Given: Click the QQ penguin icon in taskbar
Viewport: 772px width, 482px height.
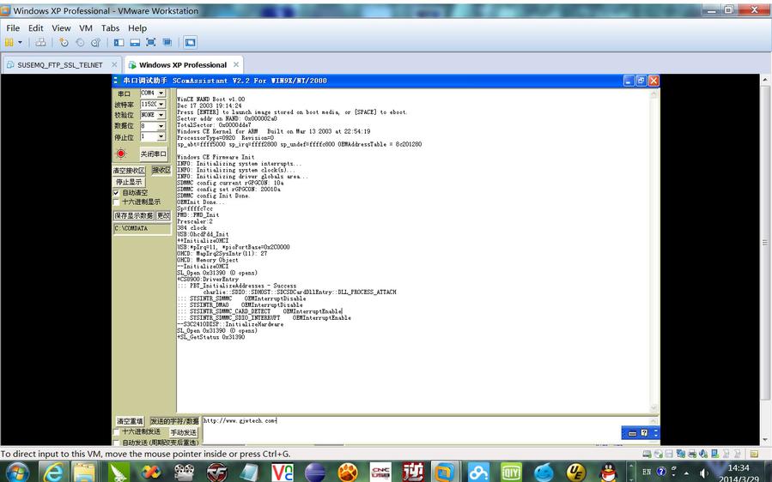Looking at the screenshot, I should point(609,473).
